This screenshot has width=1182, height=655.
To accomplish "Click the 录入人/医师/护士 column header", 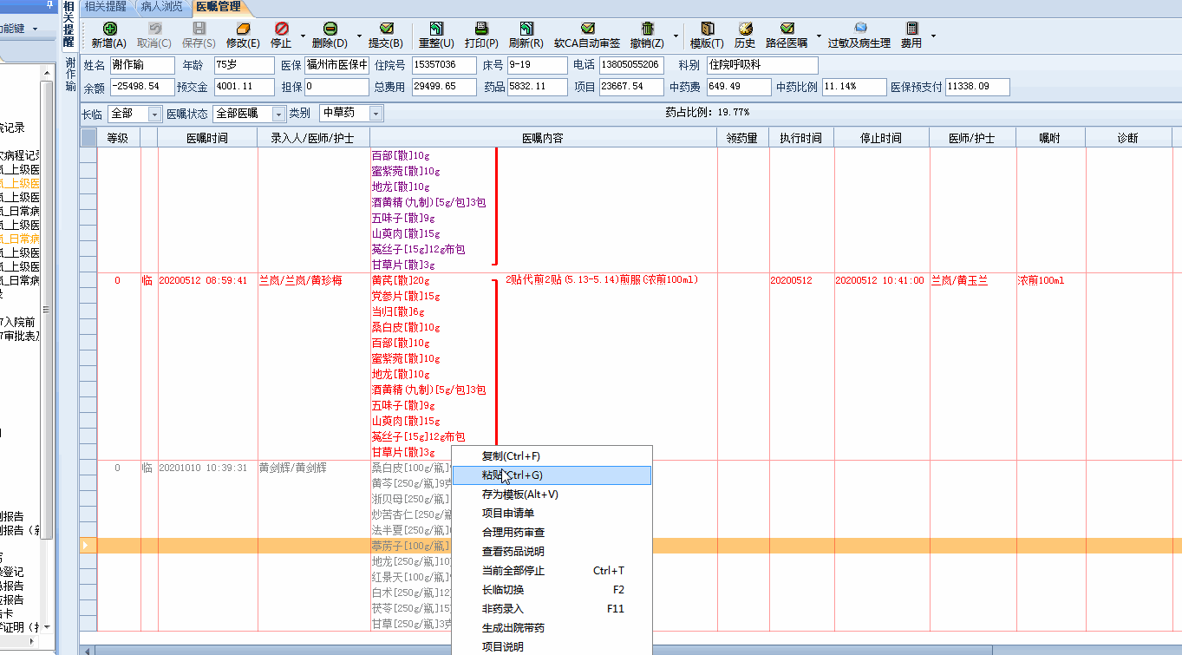I will (x=314, y=138).
